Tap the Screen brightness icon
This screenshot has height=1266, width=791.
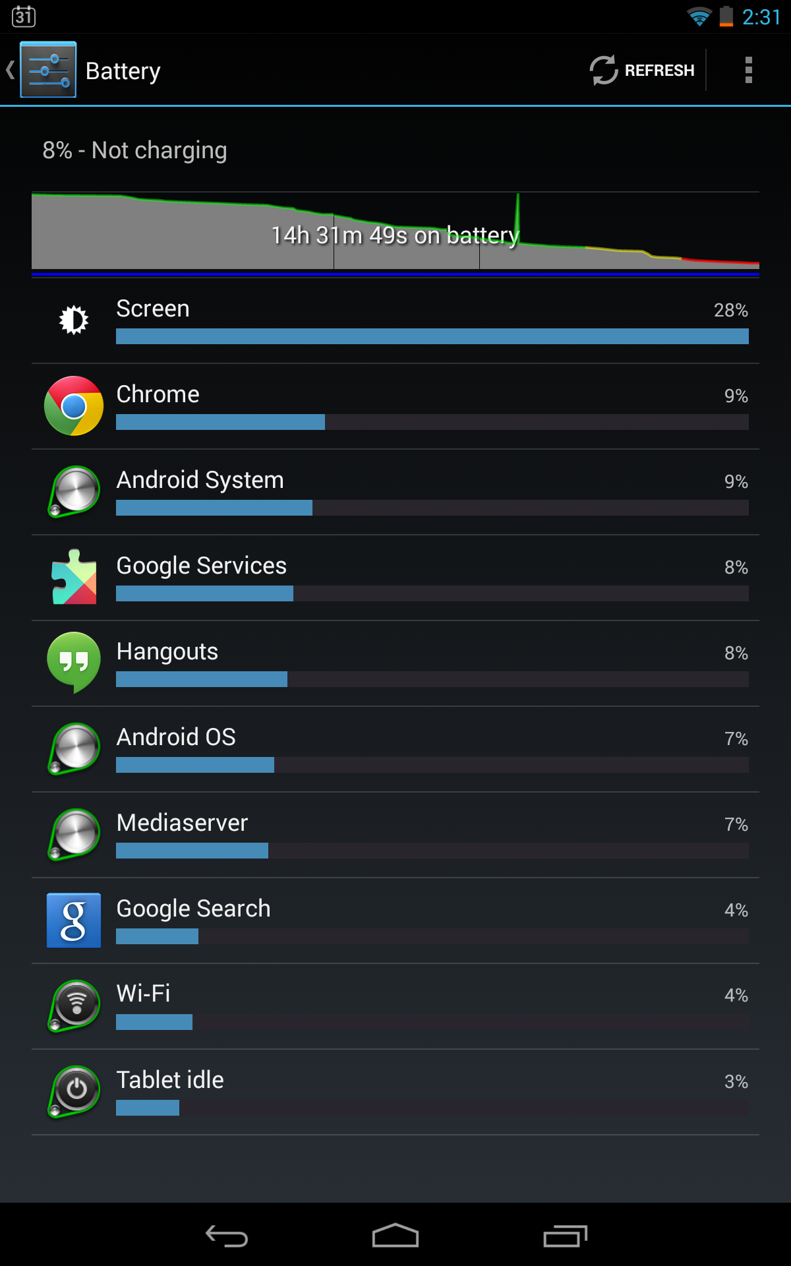point(74,320)
